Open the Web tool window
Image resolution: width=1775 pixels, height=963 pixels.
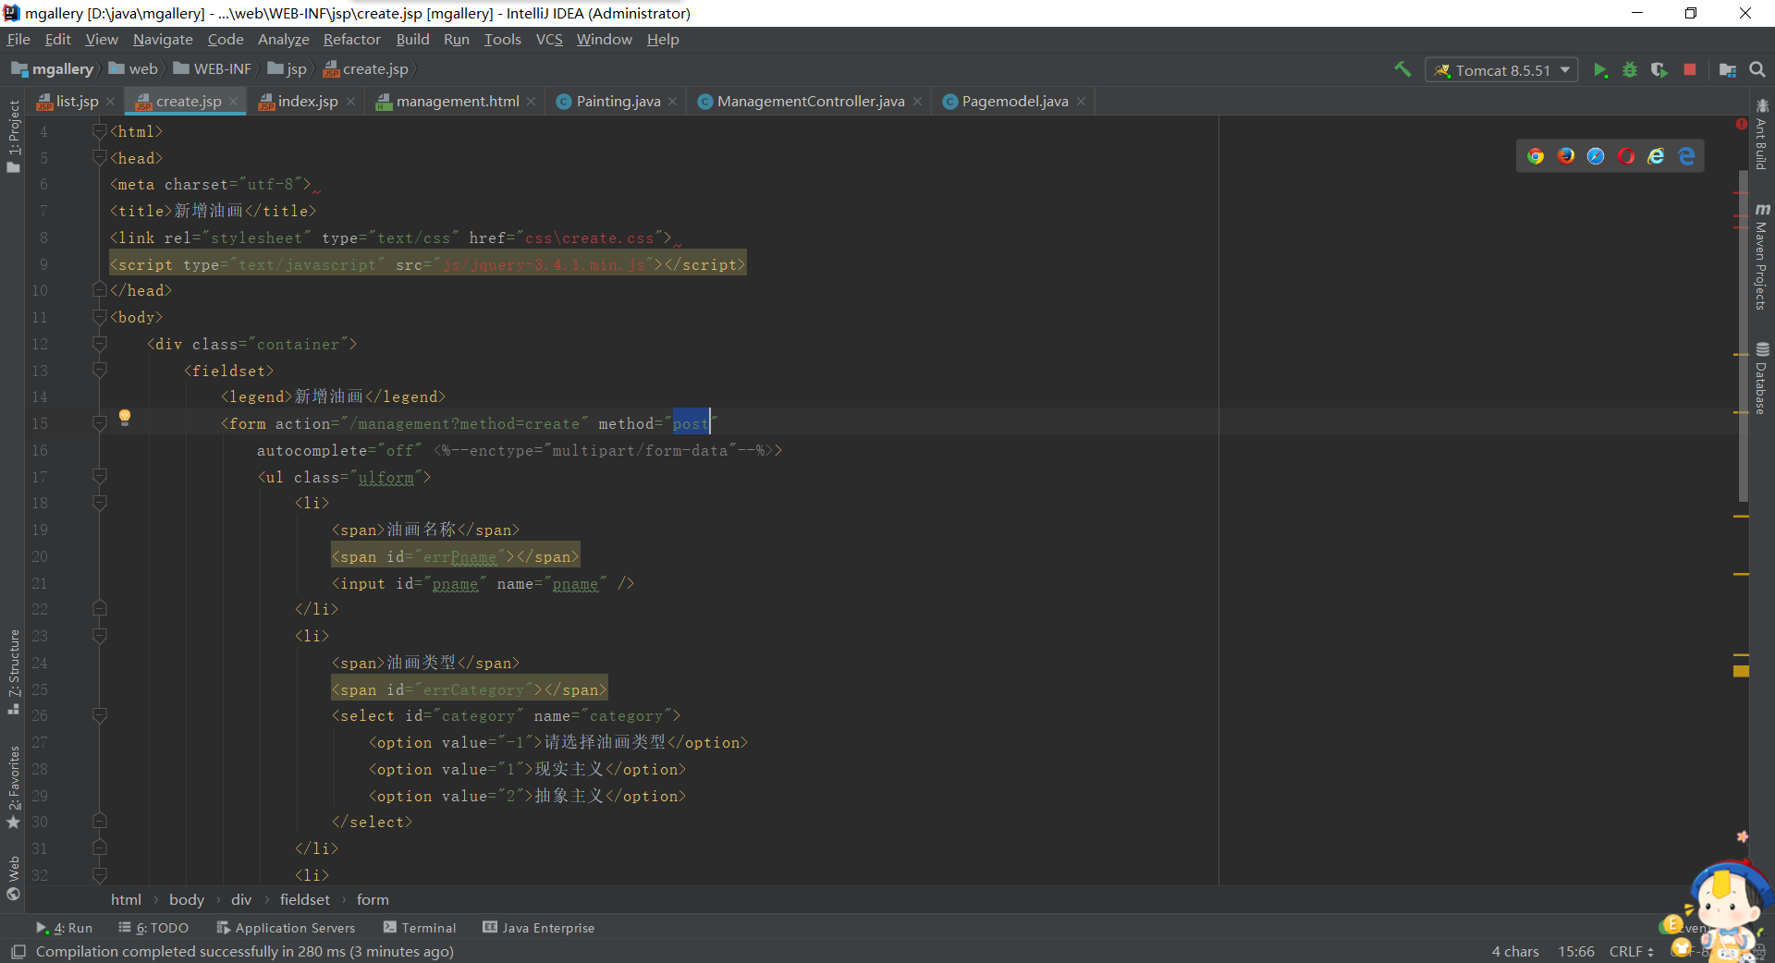pyautogui.click(x=13, y=878)
